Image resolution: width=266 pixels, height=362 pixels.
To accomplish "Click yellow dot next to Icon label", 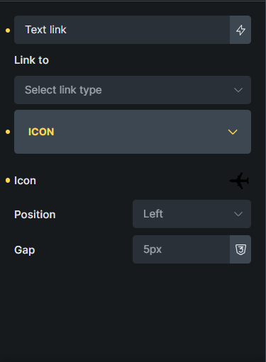I will coord(8,181).
